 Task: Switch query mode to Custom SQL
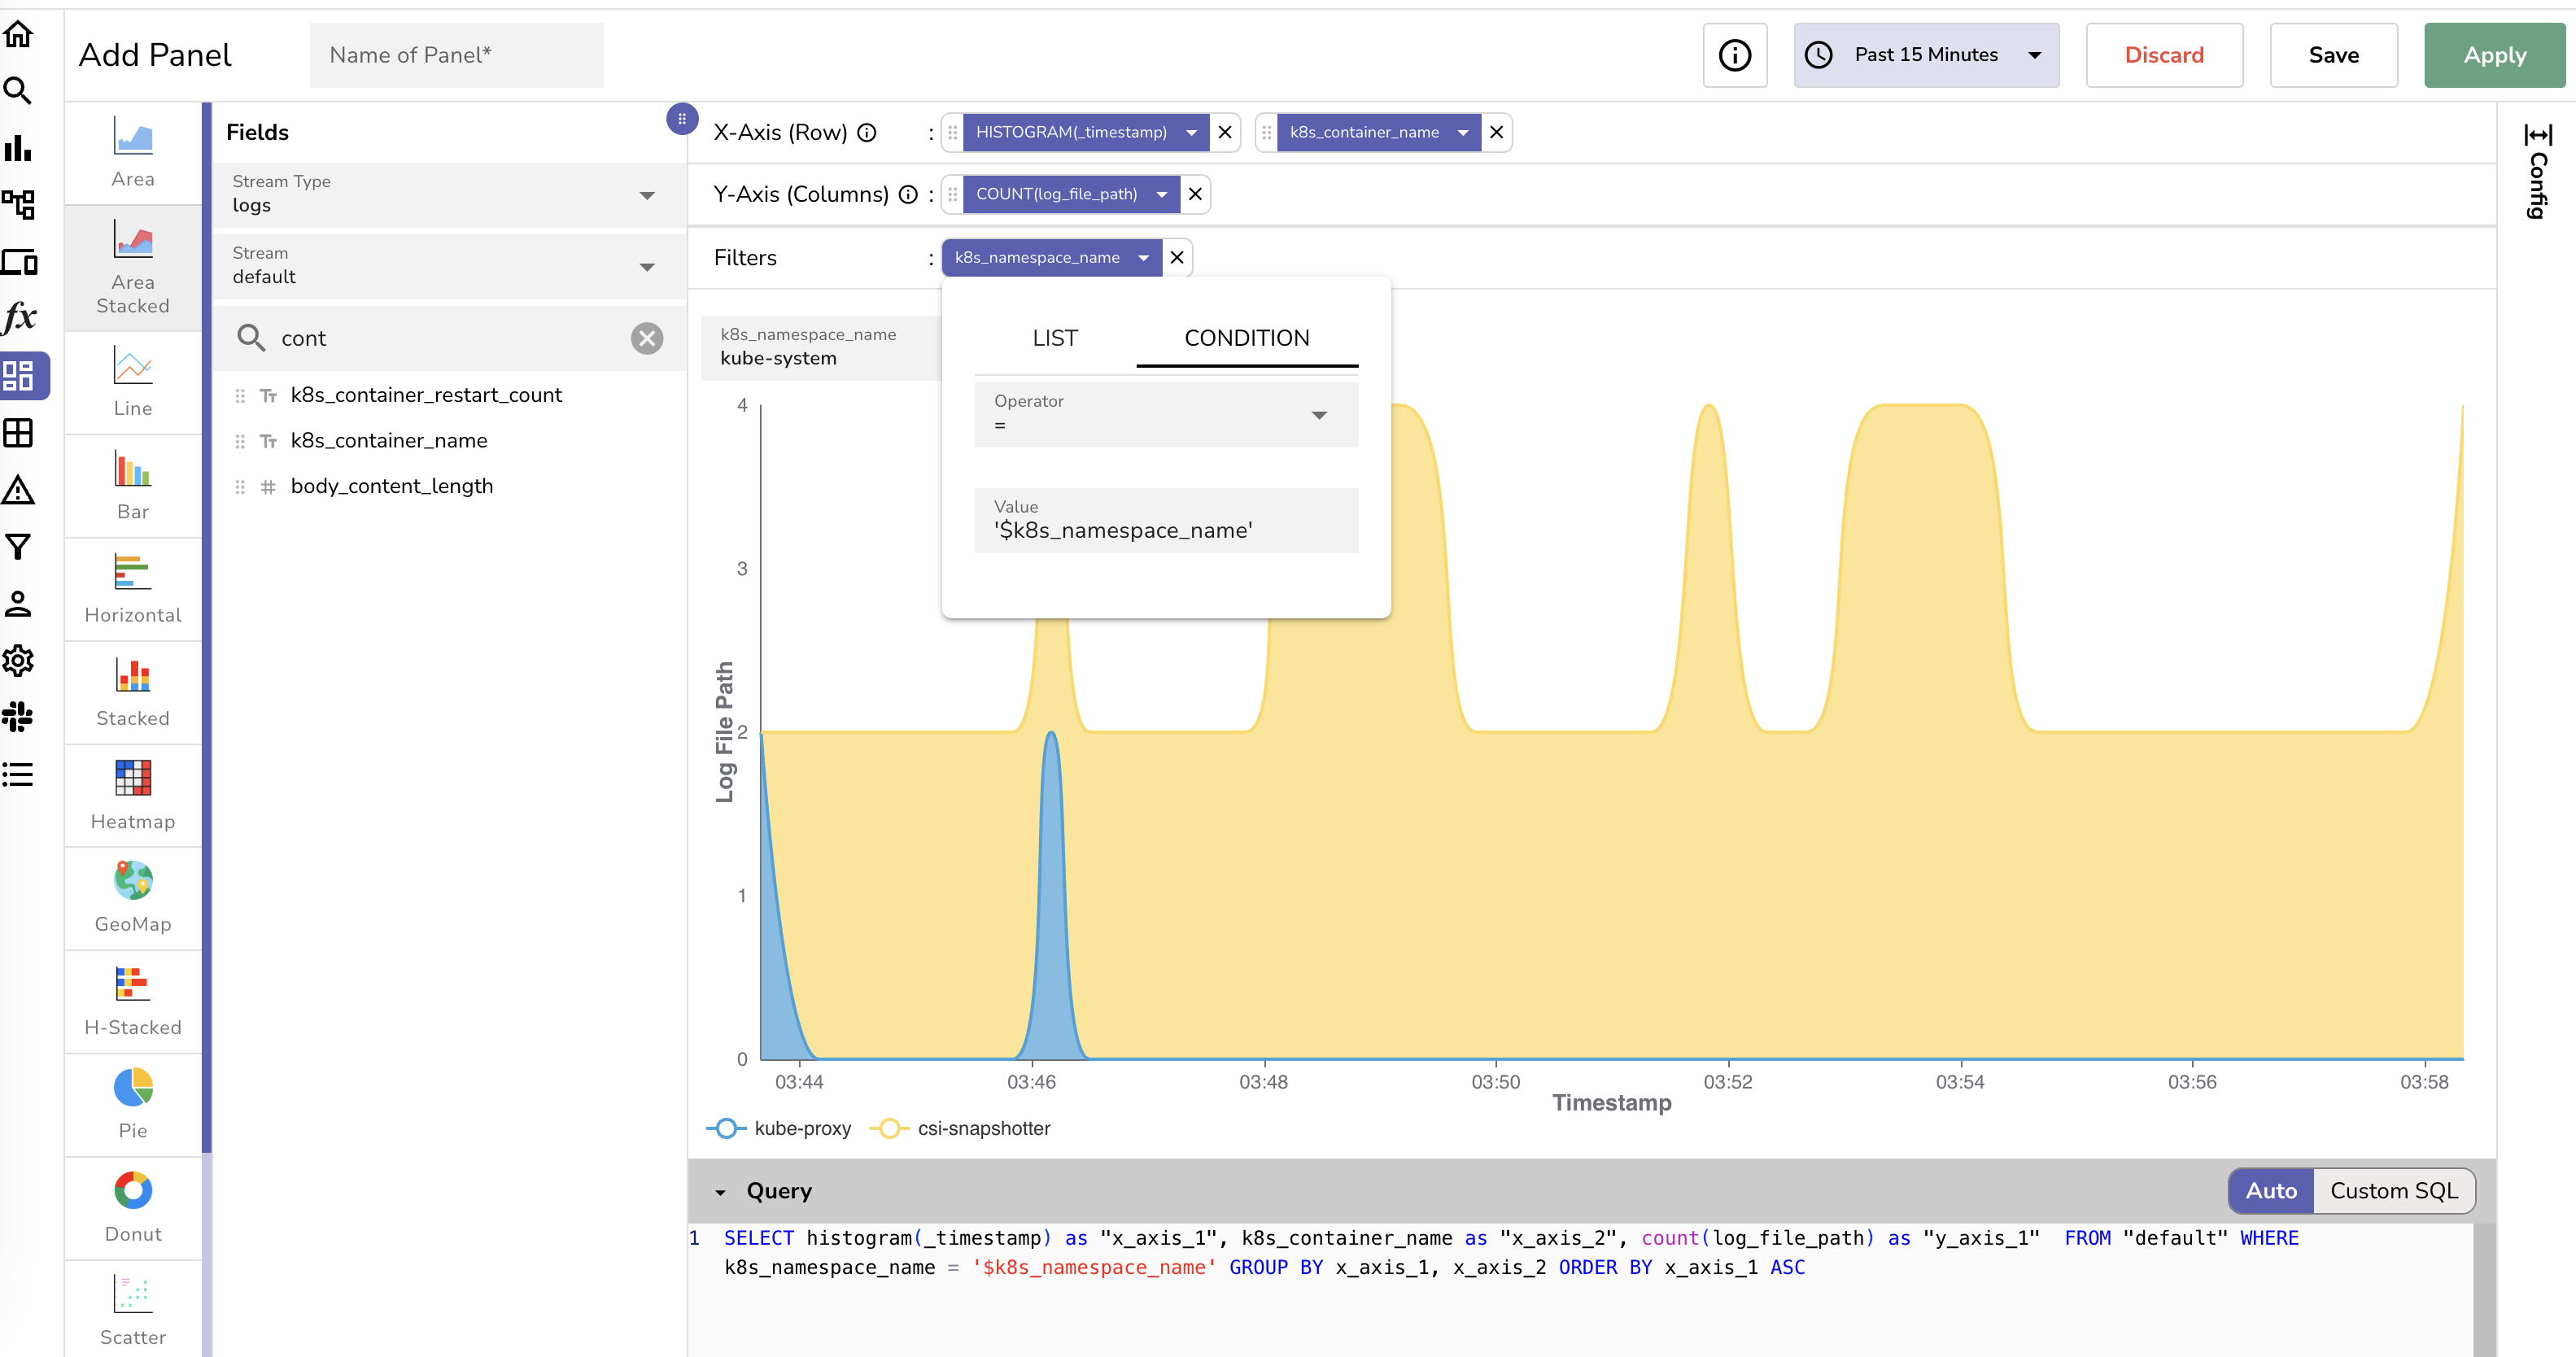pyautogui.click(x=2394, y=1191)
